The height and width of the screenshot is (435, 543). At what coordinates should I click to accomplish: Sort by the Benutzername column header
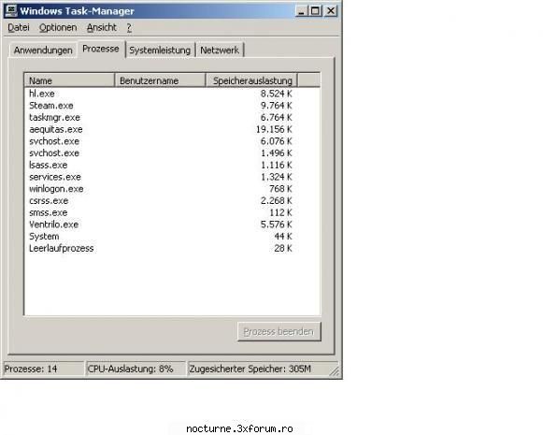pos(161,80)
